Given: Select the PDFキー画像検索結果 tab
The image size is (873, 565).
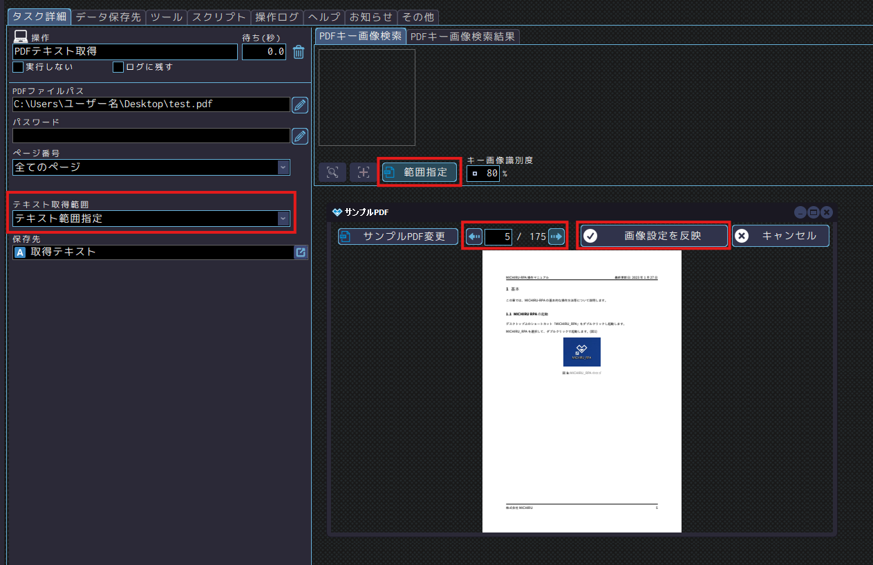Looking at the screenshot, I should point(462,36).
